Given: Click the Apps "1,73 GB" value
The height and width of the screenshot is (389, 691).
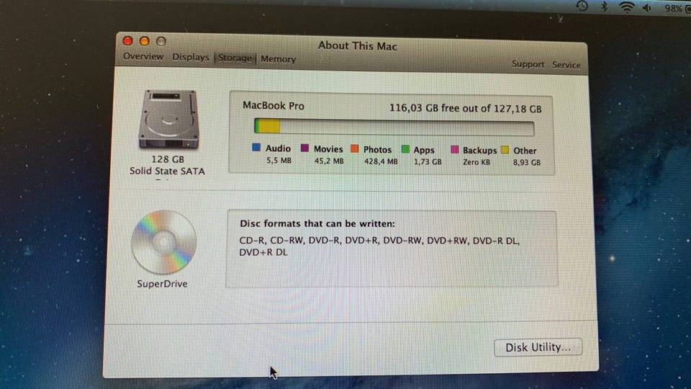Looking at the screenshot, I should (428, 162).
